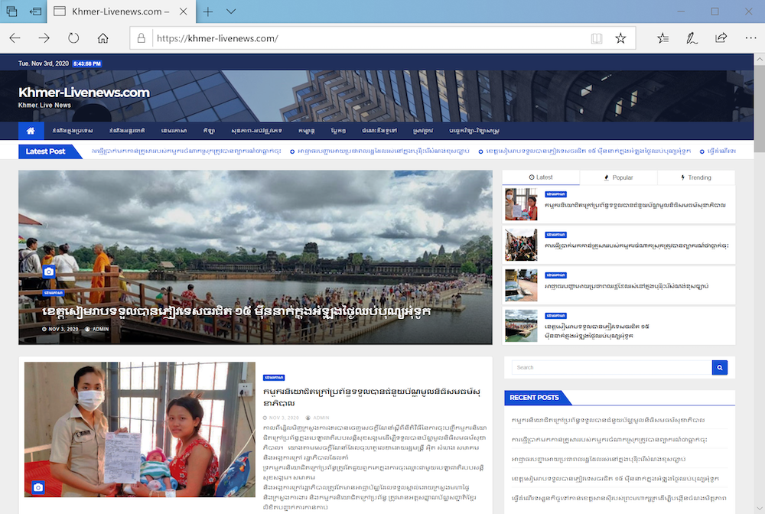
Task: Click the Latest Post ticker label
Action: (x=45, y=151)
